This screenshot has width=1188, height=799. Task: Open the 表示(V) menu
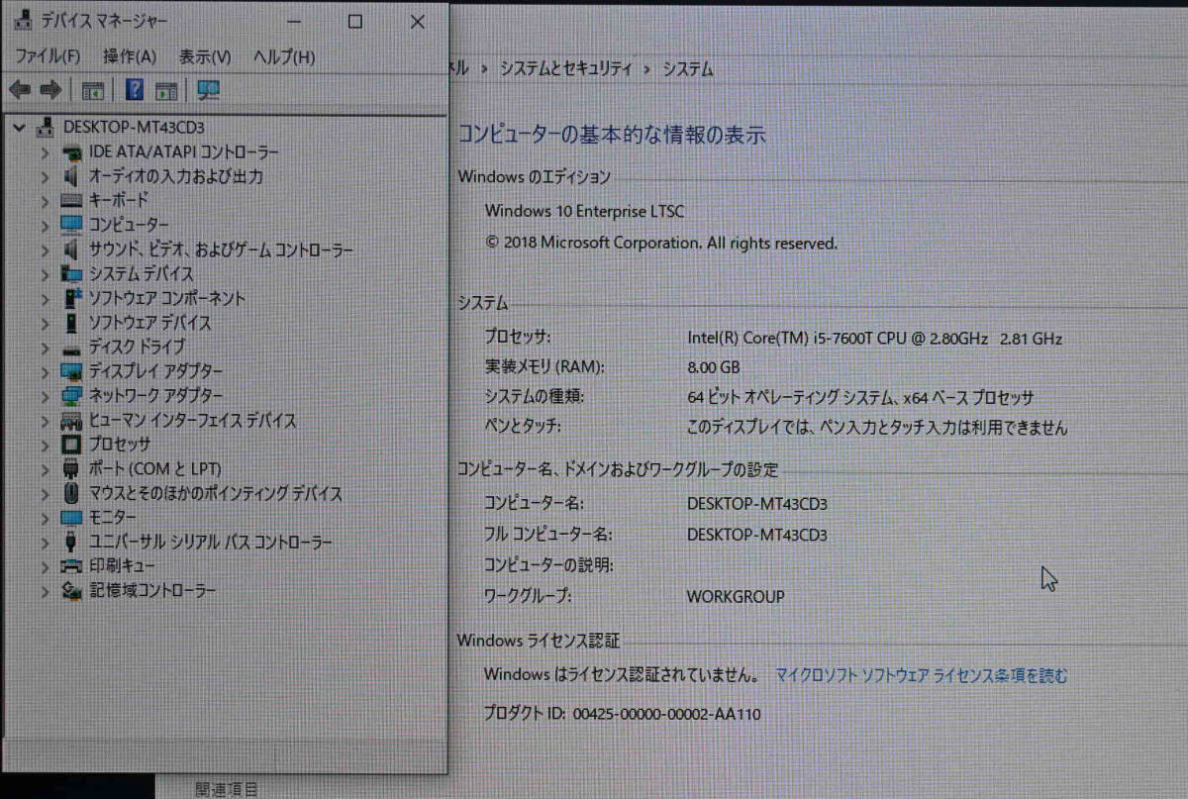[x=205, y=57]
